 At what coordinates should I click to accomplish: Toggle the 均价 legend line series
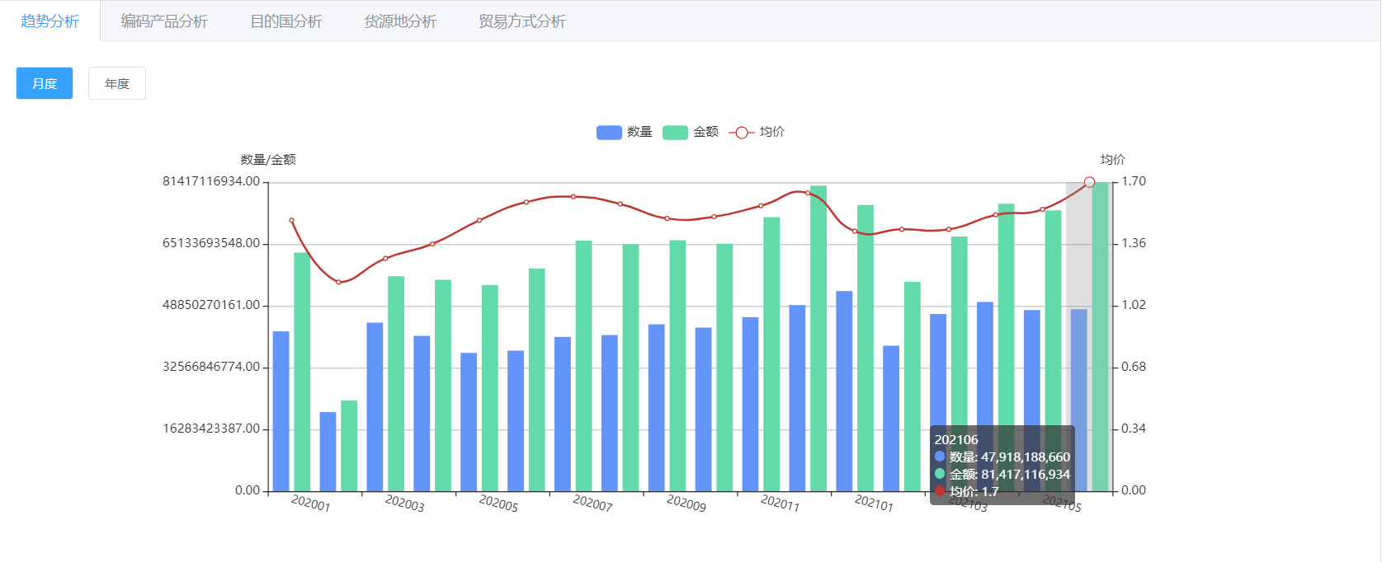click(757, 132)
